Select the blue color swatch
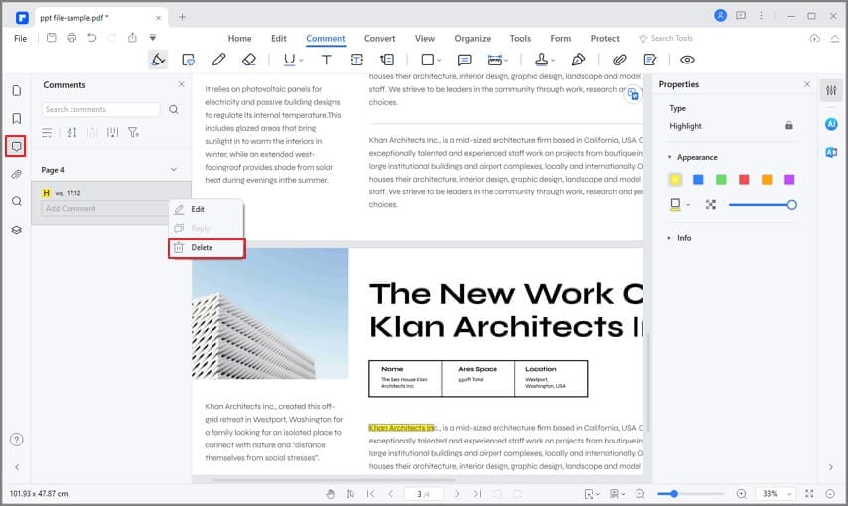848x506 pixels. [698, 179]
